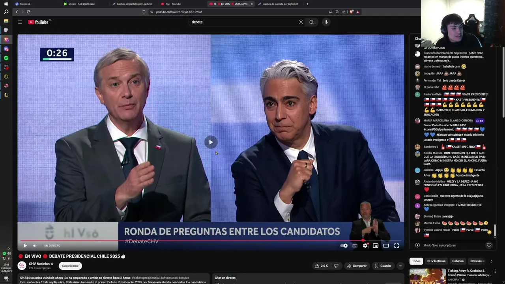Viewport: 505px width, 284px height.
Task: Open the CHV Noticias channel name
Action: pos(39,264)
